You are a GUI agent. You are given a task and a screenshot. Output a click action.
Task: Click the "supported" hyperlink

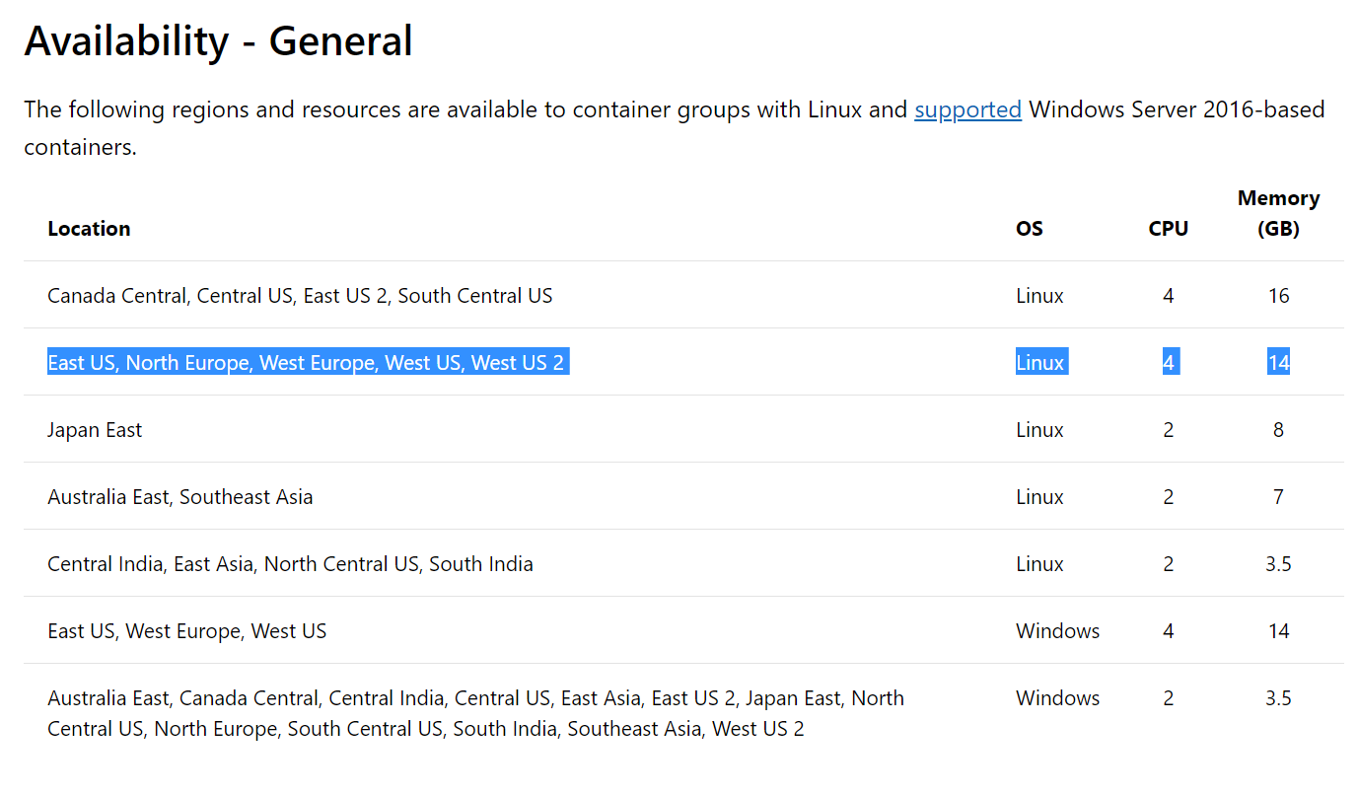coord(967,109)
